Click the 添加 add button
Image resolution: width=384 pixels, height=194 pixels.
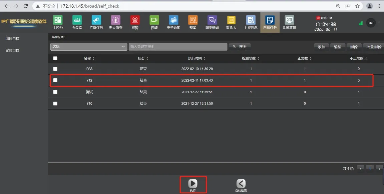tap(321, 47)
